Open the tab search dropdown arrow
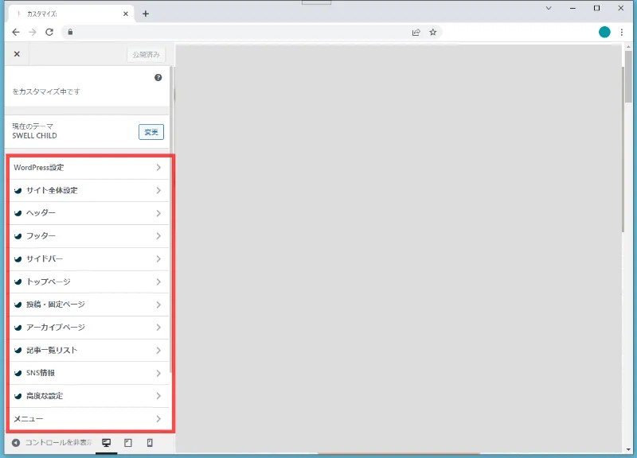Screen dimensions: 637x458 click(549, 8)
